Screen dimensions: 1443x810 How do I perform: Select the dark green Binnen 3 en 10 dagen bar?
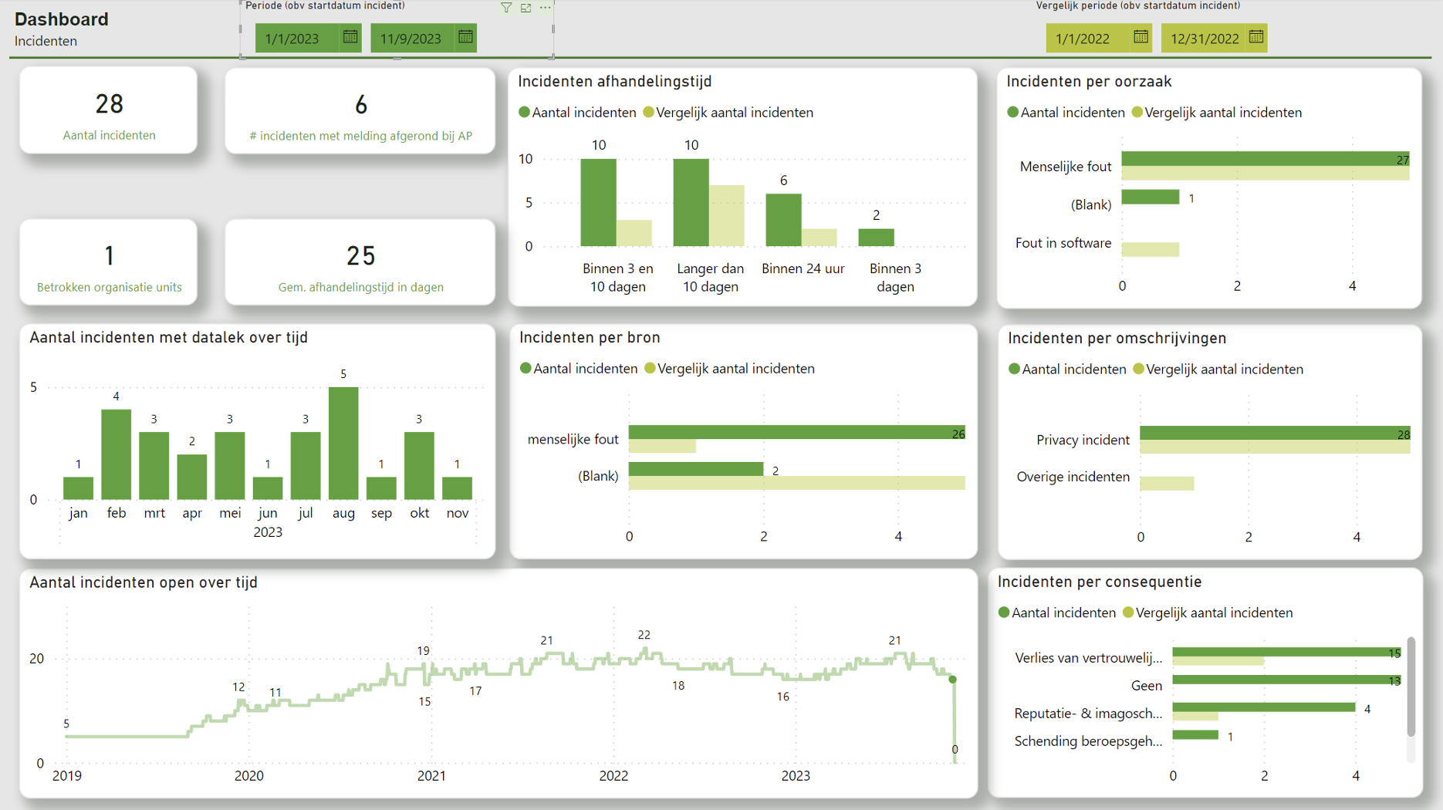598,203
